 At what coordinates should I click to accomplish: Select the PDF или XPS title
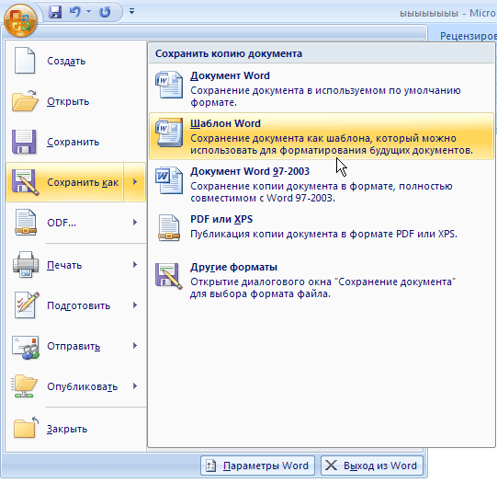coord(221,219)
